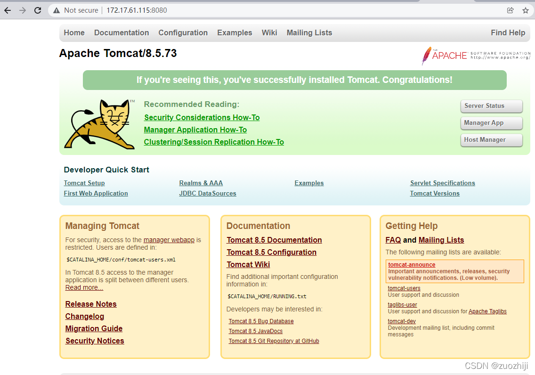The image size is (535, 375).
Task: Click the share page icon
Action: click(x=510, y=10)
